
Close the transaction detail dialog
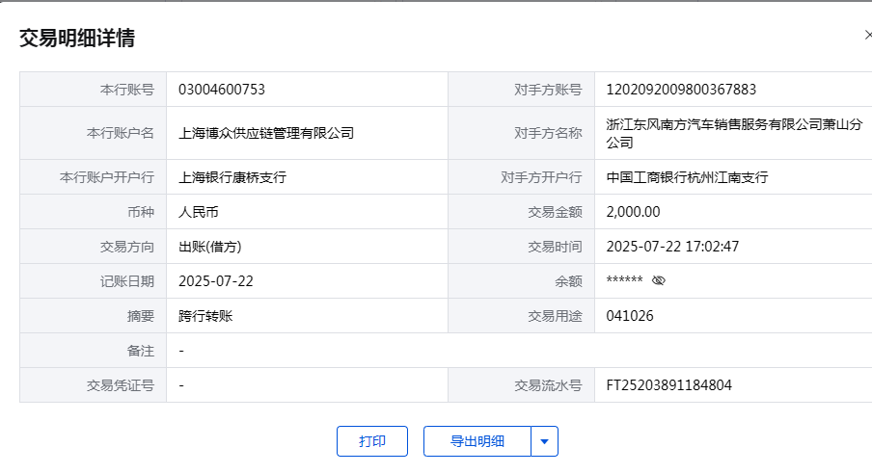[867, 36]
